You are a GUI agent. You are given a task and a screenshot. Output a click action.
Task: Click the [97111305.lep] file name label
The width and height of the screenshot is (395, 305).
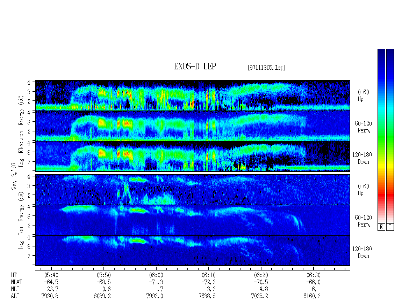click(266, 67)
